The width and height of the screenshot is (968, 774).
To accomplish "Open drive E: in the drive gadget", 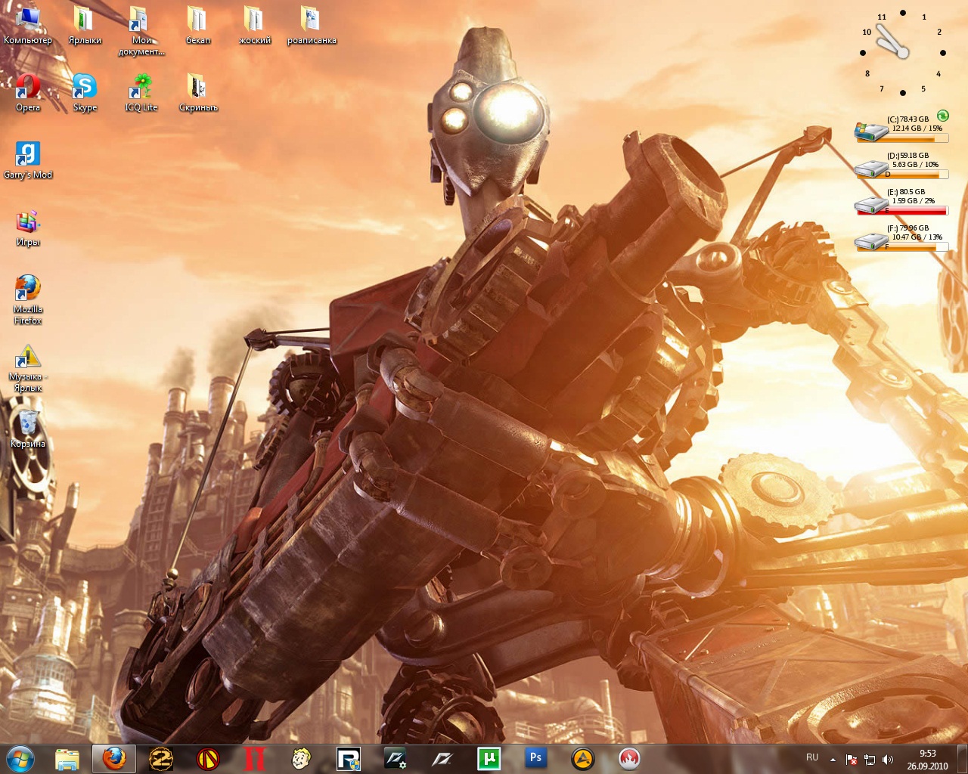I will (871, 204).
